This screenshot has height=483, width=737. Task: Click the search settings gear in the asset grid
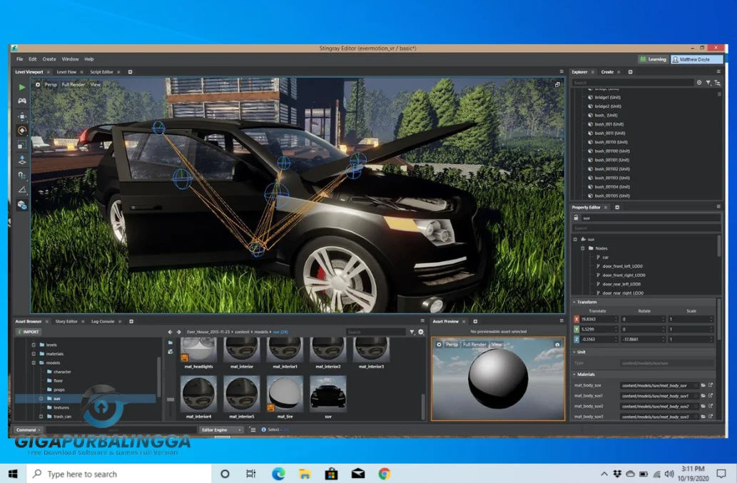coord(421,332)
